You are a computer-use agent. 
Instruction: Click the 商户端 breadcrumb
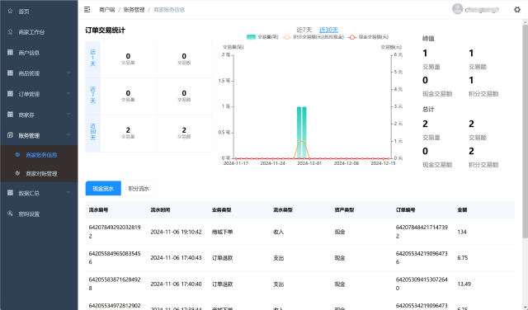click(x=106, y=10)
